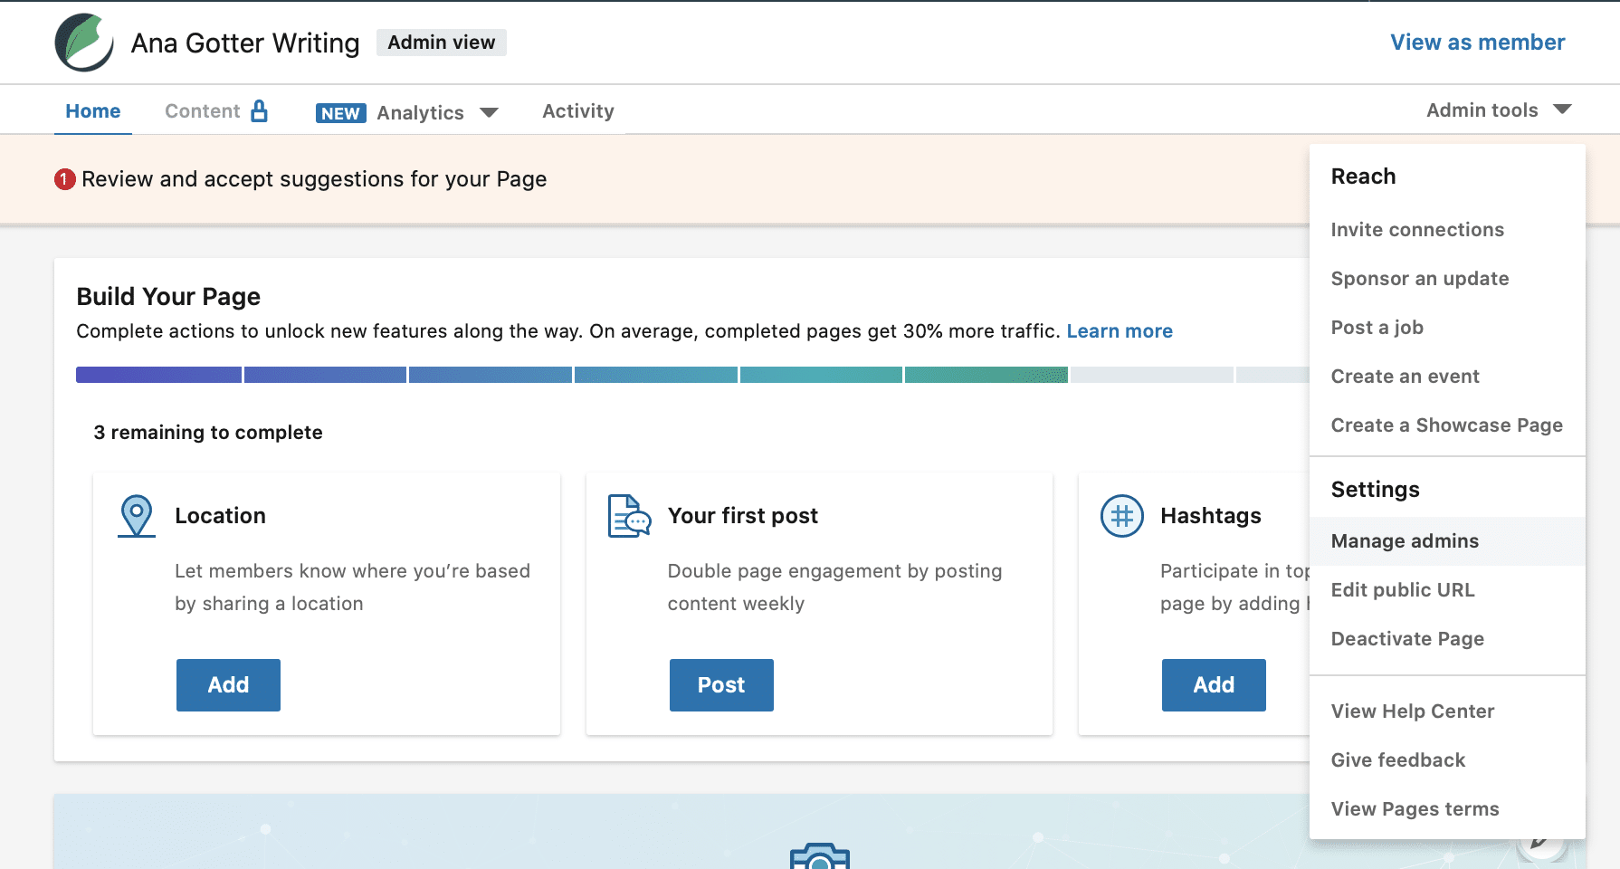This screenshot has height=869, width=1620.
Task: Click the 3 remaining to complete text
Action: (208, 433)
